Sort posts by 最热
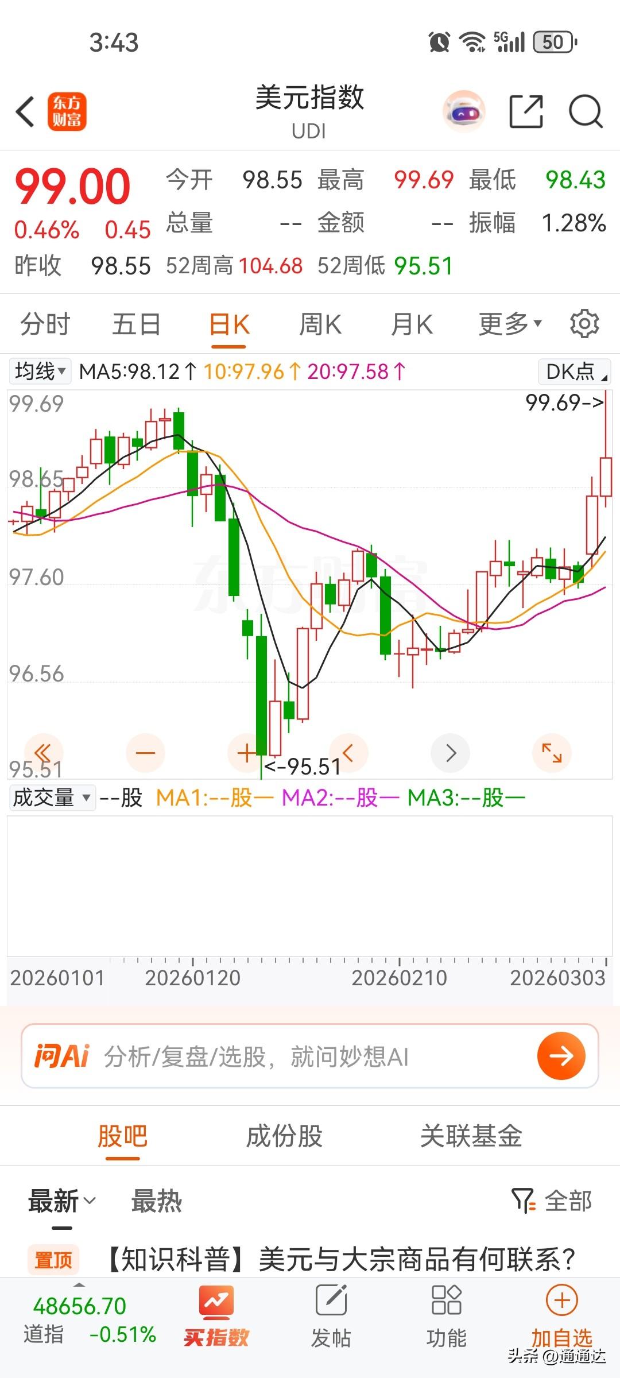The image size is (620, 1378). coord(156,1201)
